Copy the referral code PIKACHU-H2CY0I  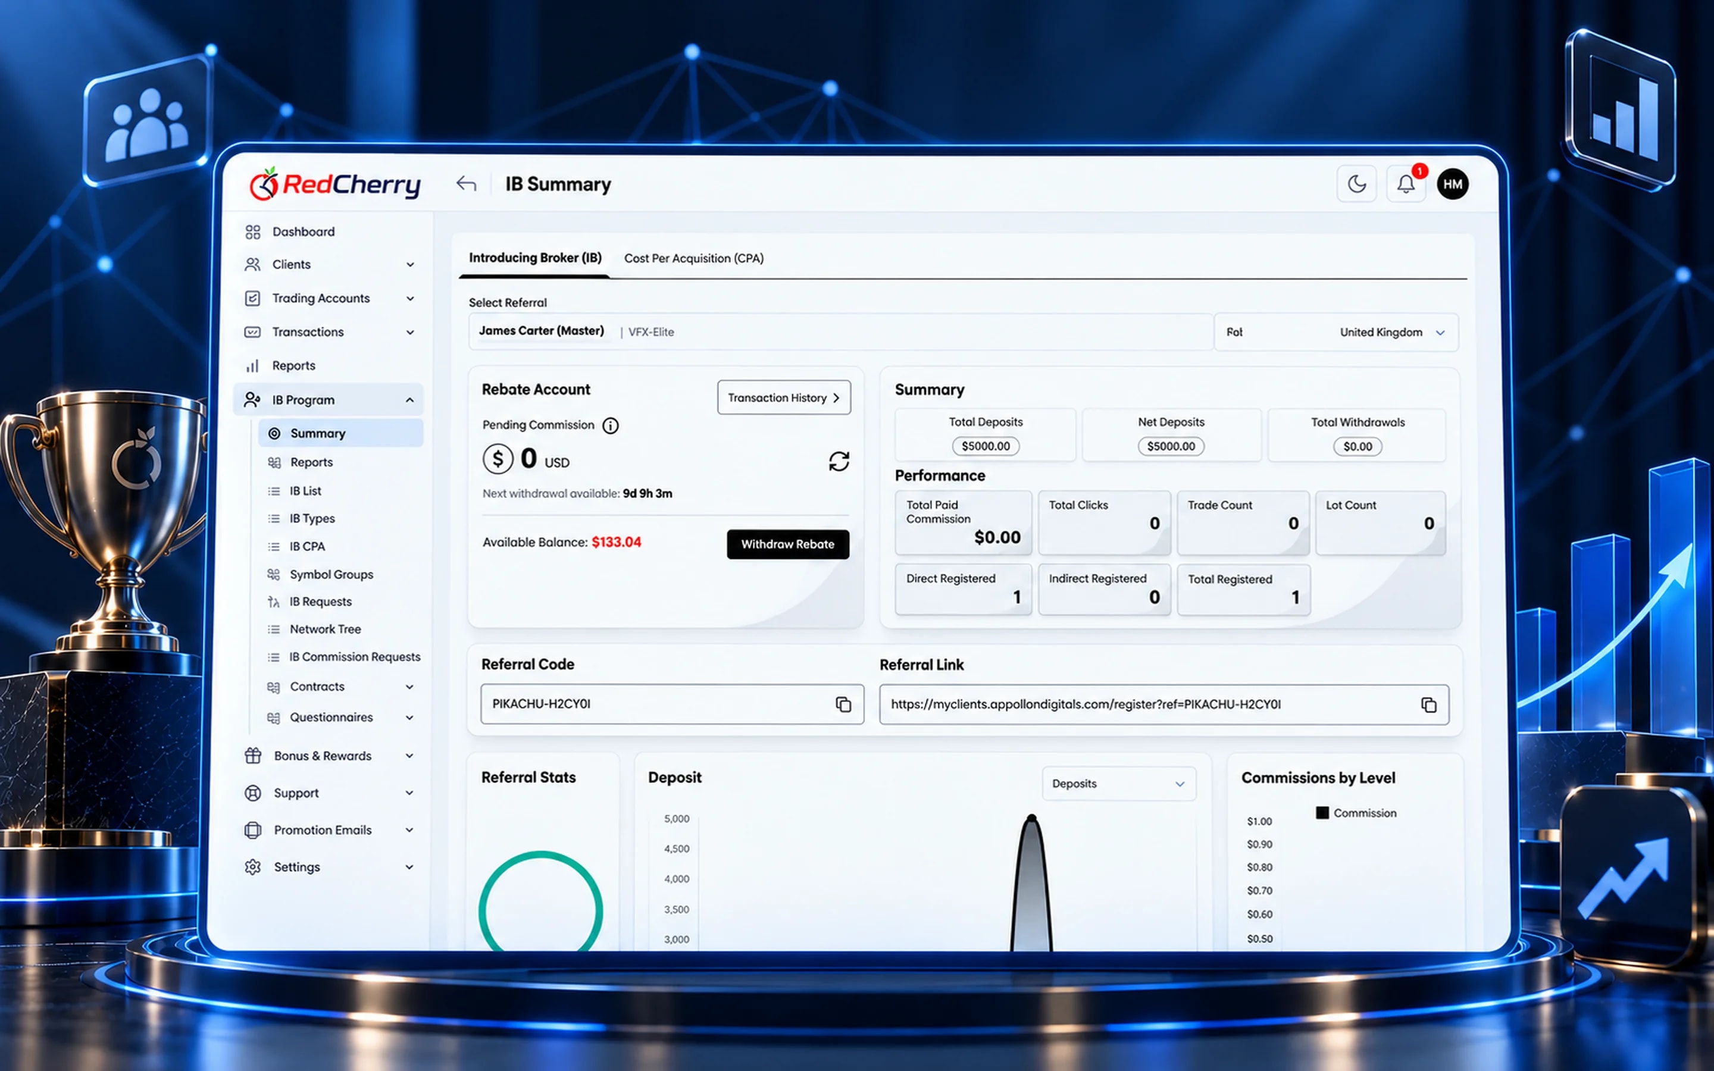point(843,704)
